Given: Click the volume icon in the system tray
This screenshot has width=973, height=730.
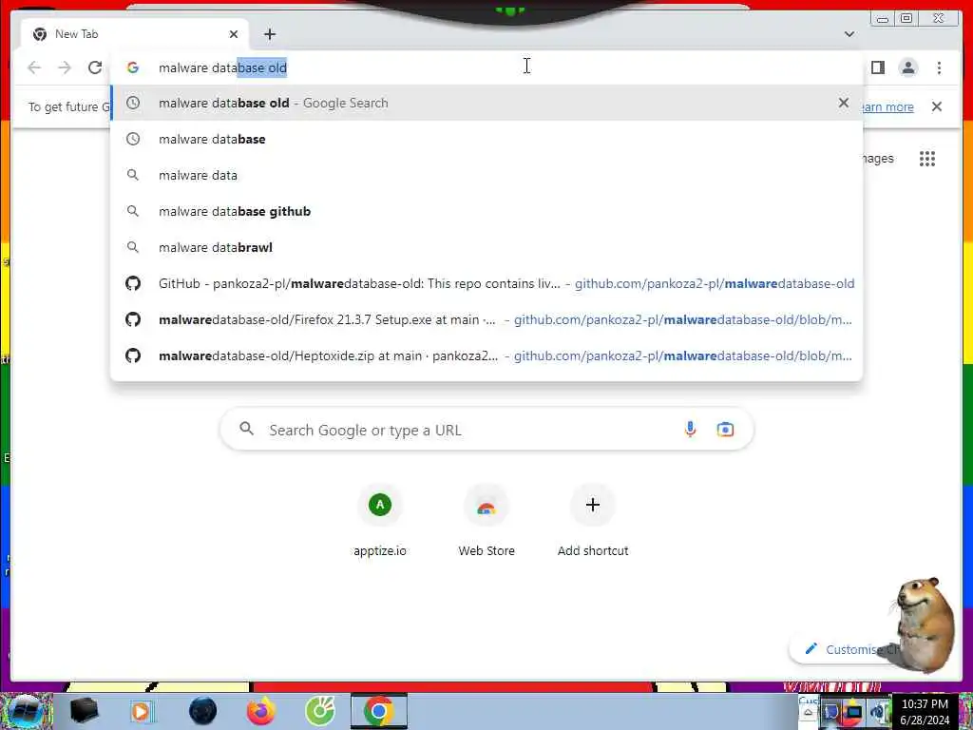Looking at the screenshot, I should click(x=879, y=712).
